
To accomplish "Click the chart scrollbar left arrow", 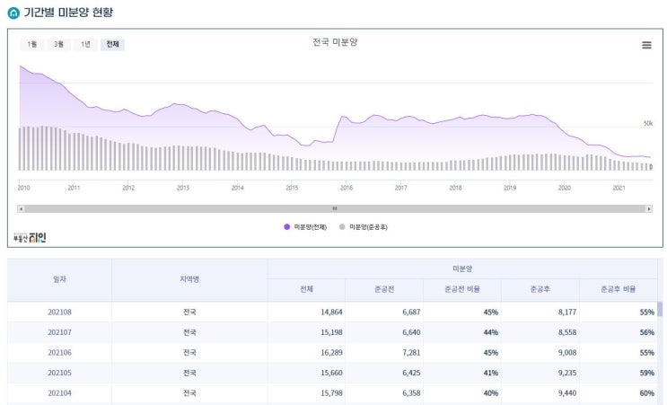I will pyautogui.click(x=21, y=209).
